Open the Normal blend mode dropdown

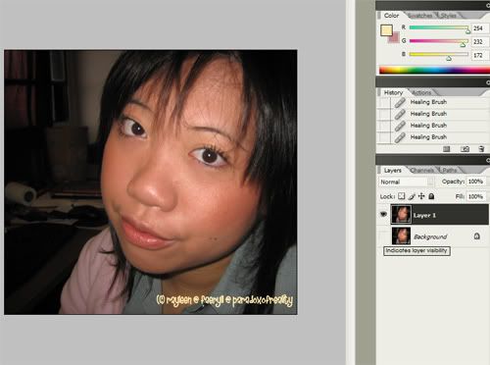click(x=407, y=182)
